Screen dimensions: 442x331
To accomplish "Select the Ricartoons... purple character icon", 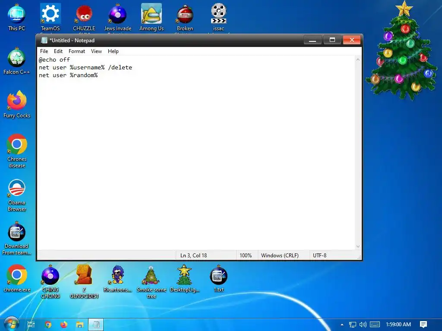I will coord(117,278).
